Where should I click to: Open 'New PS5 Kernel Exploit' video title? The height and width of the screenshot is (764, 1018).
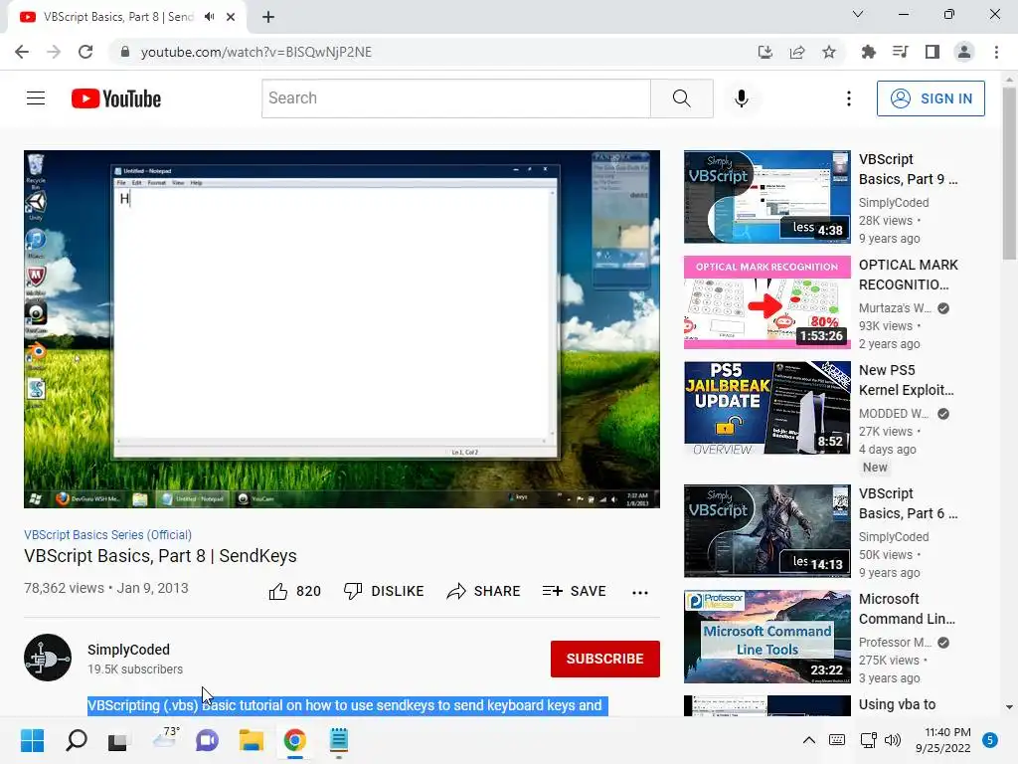(907, 380)
